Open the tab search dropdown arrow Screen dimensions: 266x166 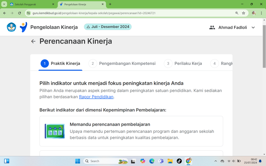click(x=4, y=4)
